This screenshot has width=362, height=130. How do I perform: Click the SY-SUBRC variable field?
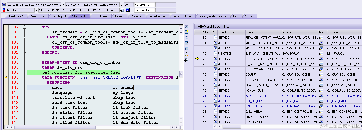[145, 5]
